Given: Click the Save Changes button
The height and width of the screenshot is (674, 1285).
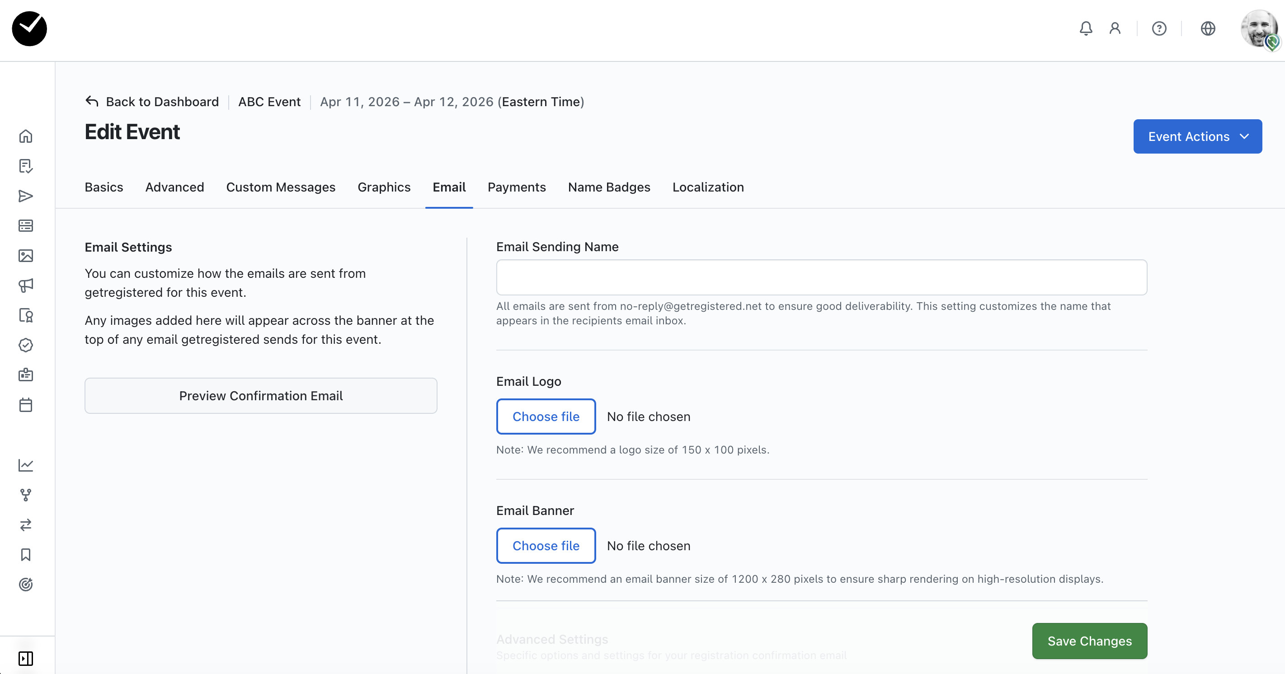Looking at the screenshot, I should 1089,641.
